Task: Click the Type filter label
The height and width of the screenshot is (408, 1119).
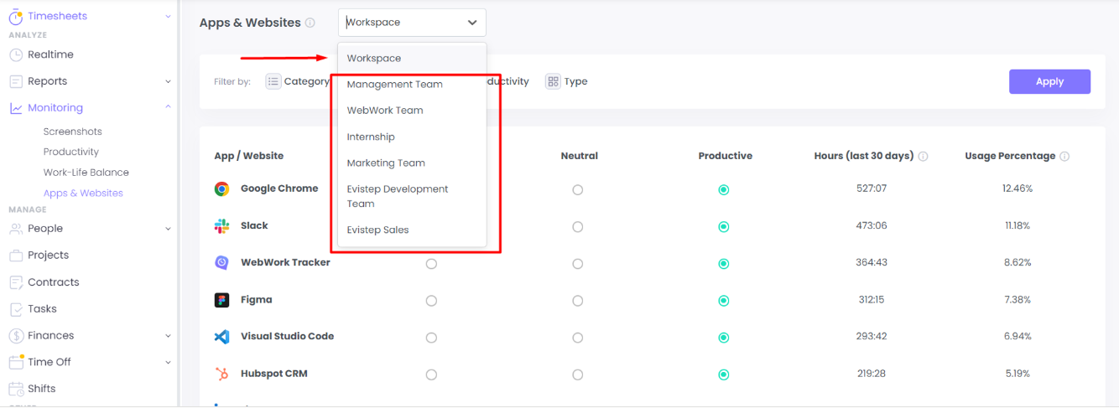Action: point(575,81)
